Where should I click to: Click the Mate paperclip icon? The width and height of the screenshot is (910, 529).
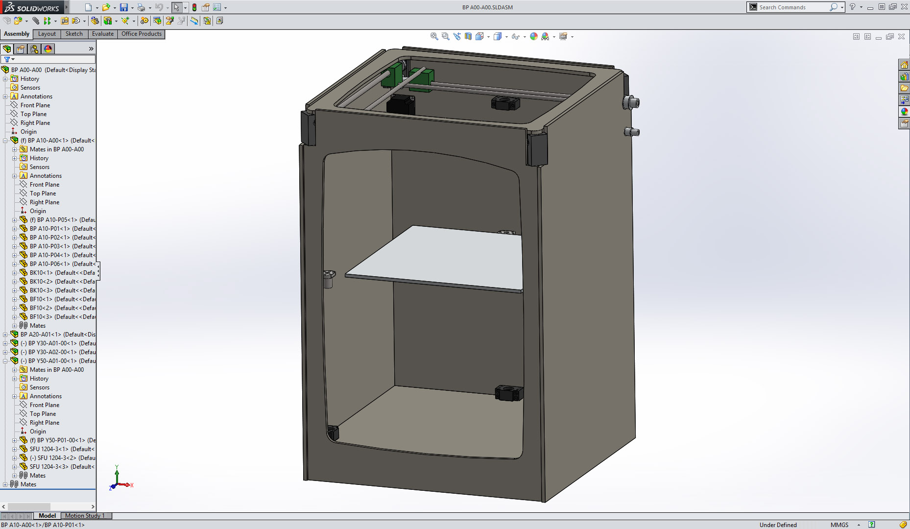click(x=36, y=21)
